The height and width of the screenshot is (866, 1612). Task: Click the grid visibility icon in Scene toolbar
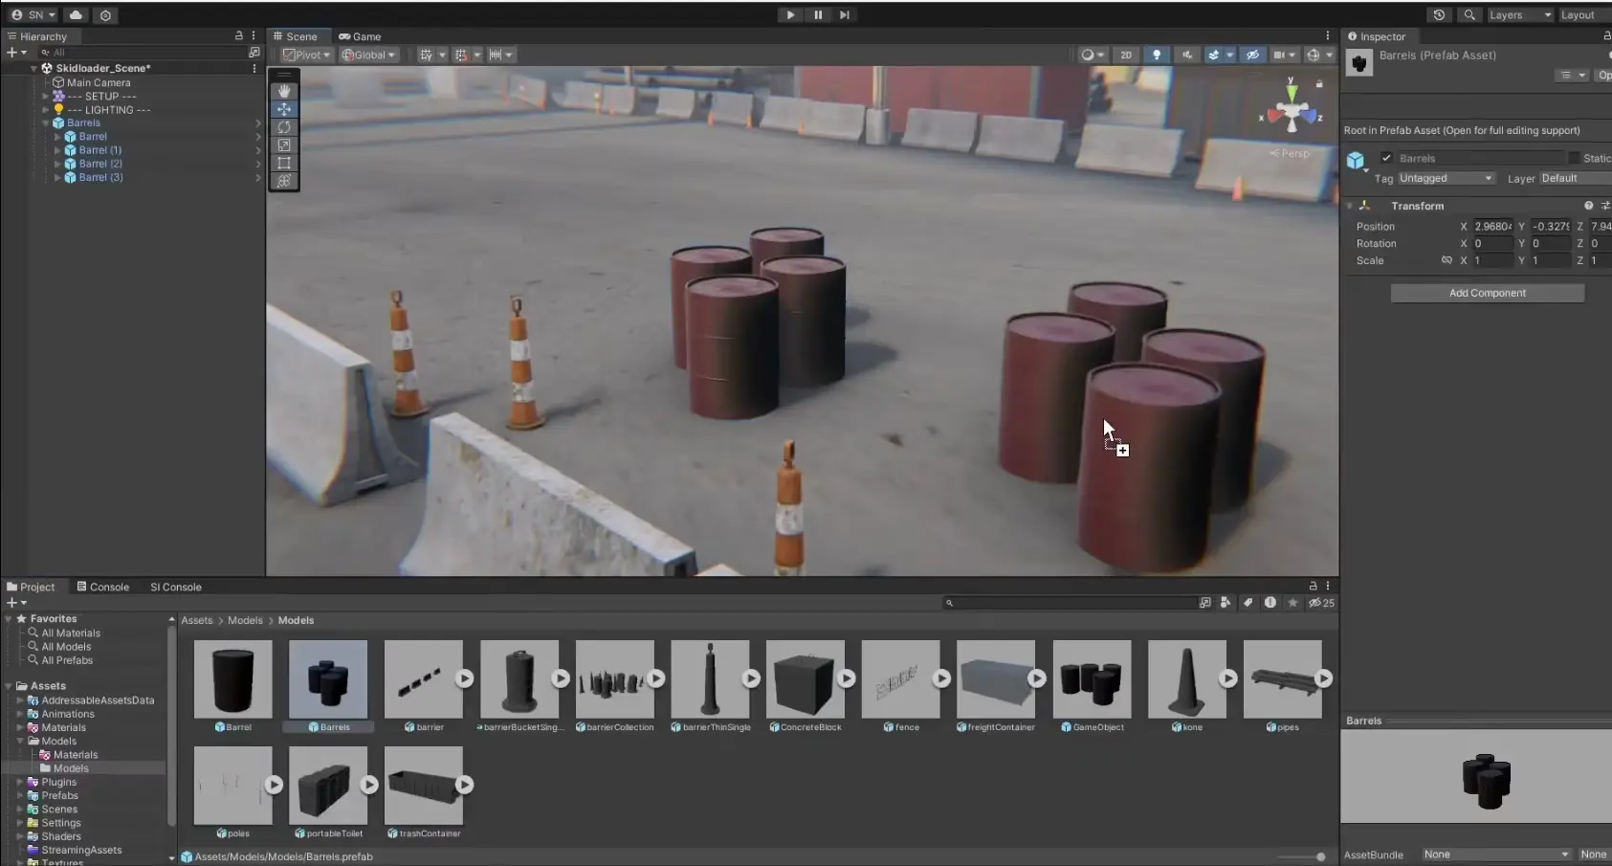point(426,55)
